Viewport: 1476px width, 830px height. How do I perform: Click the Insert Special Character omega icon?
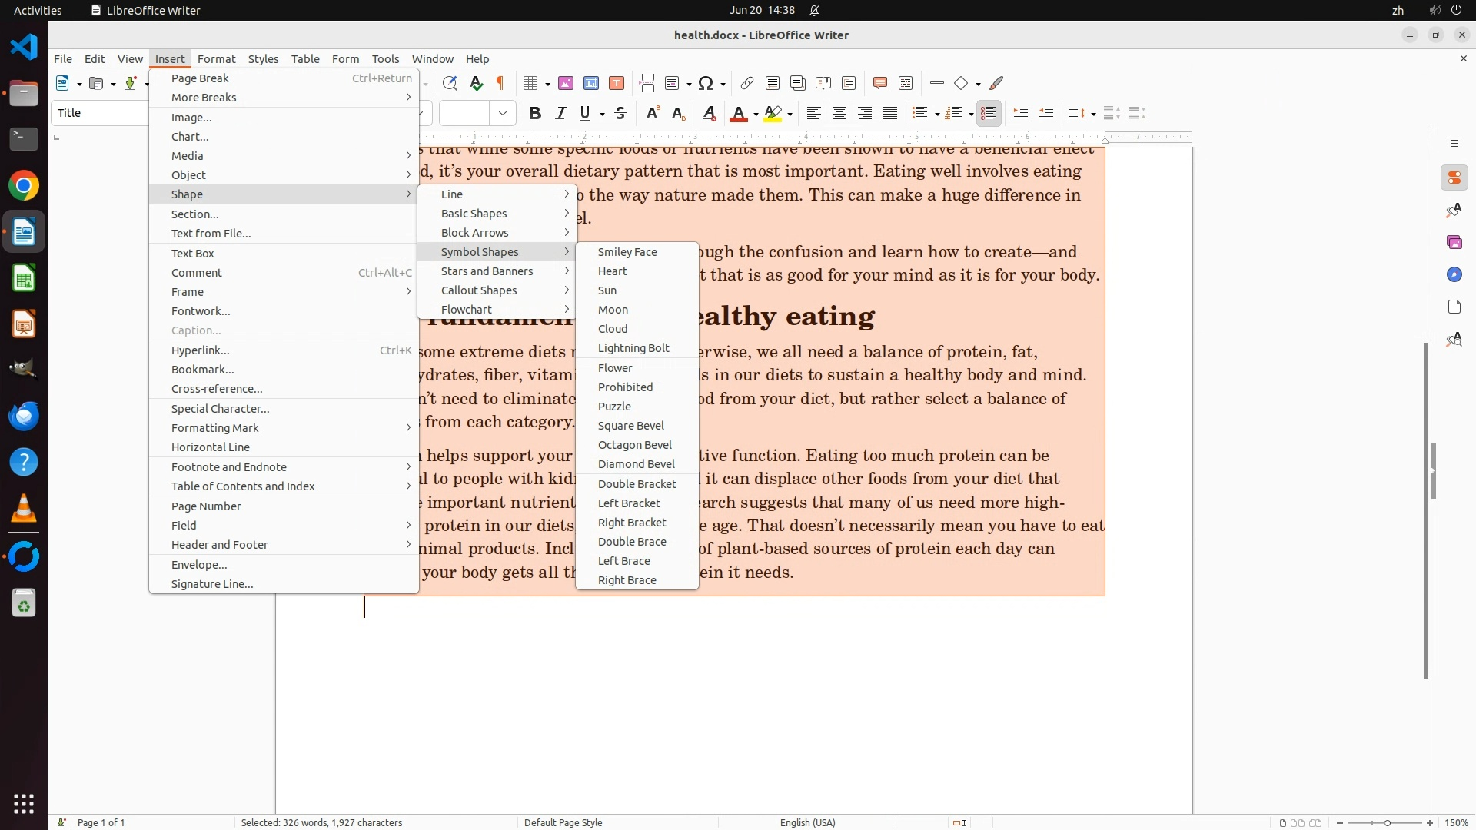(x=706, y=83)
